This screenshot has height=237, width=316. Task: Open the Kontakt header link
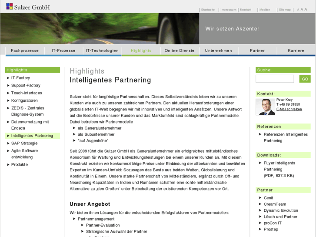[x=246, y=10]
